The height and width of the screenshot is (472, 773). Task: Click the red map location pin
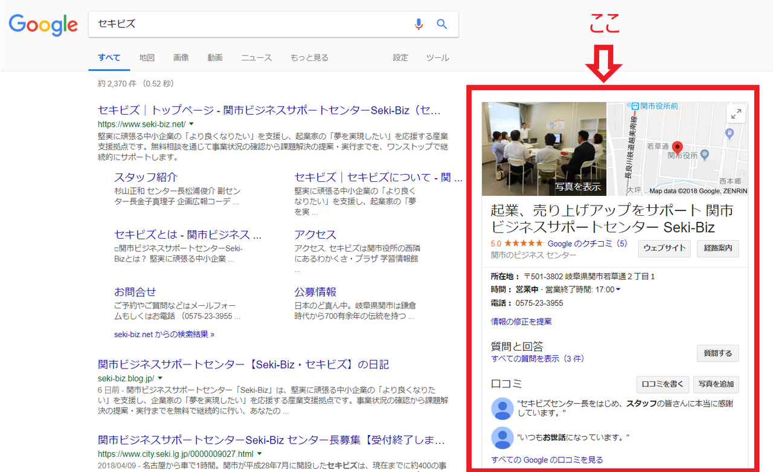pyautogui.click(x=678, y=148)
